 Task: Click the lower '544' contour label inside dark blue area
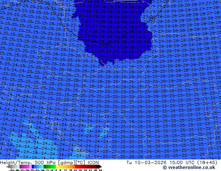point(106,44)
